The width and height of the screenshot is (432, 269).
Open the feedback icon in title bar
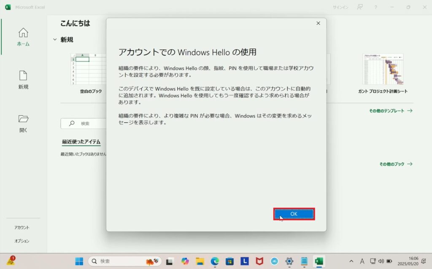[360, 7]
